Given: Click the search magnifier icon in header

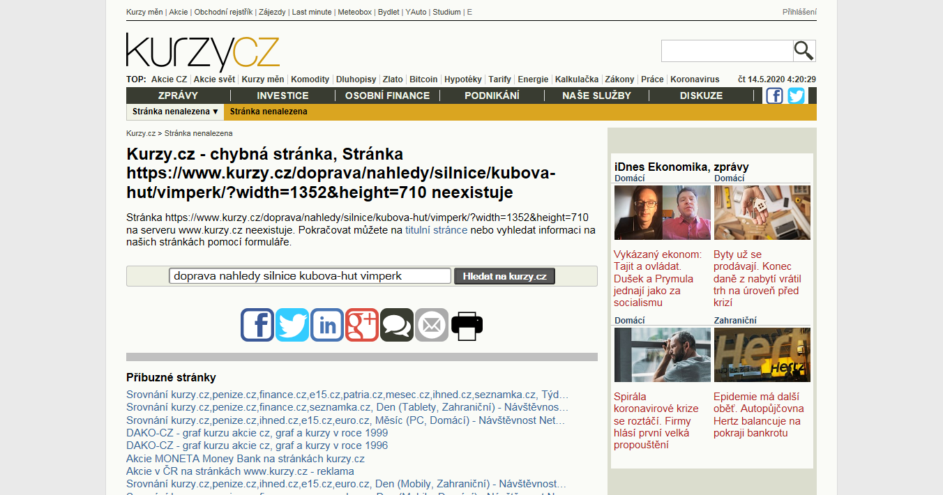Looking at the screenshot, I should coord(804,51).
